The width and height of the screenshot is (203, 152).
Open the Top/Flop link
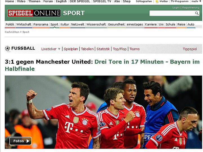[x=120, y=49]
